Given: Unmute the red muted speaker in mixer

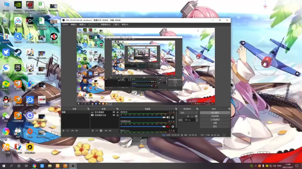Looking at the screenshot, I should [168, 127].
